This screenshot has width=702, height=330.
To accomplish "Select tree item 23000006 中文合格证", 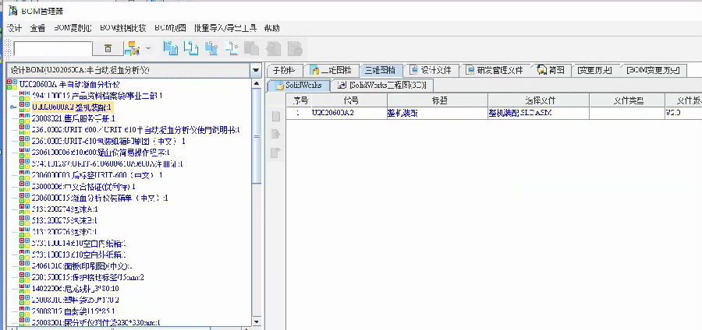I will pyautogui.click(x=83, y=186).
